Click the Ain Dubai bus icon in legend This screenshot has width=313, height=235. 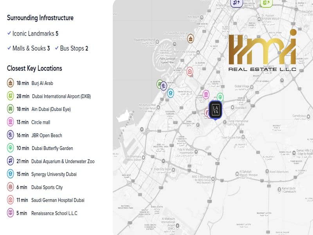point(11,109)
